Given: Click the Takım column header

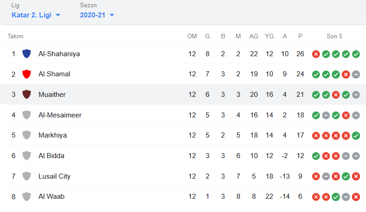Looking at the screenshot, I should point(16,36).
